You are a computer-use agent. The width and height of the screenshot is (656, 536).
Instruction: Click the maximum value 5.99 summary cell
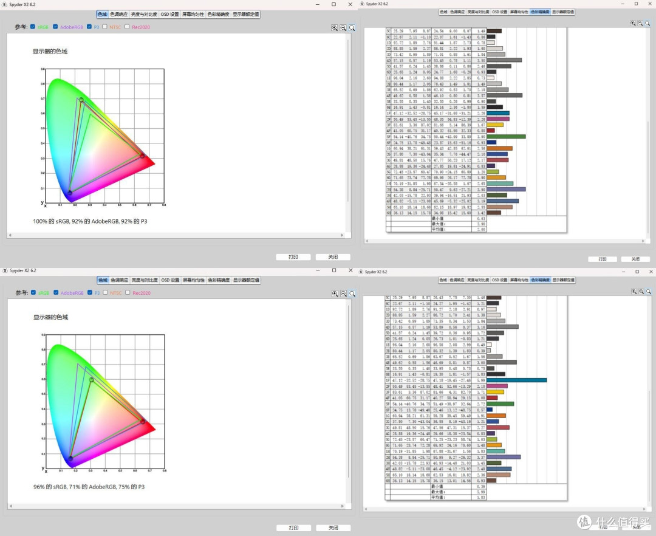479,492
